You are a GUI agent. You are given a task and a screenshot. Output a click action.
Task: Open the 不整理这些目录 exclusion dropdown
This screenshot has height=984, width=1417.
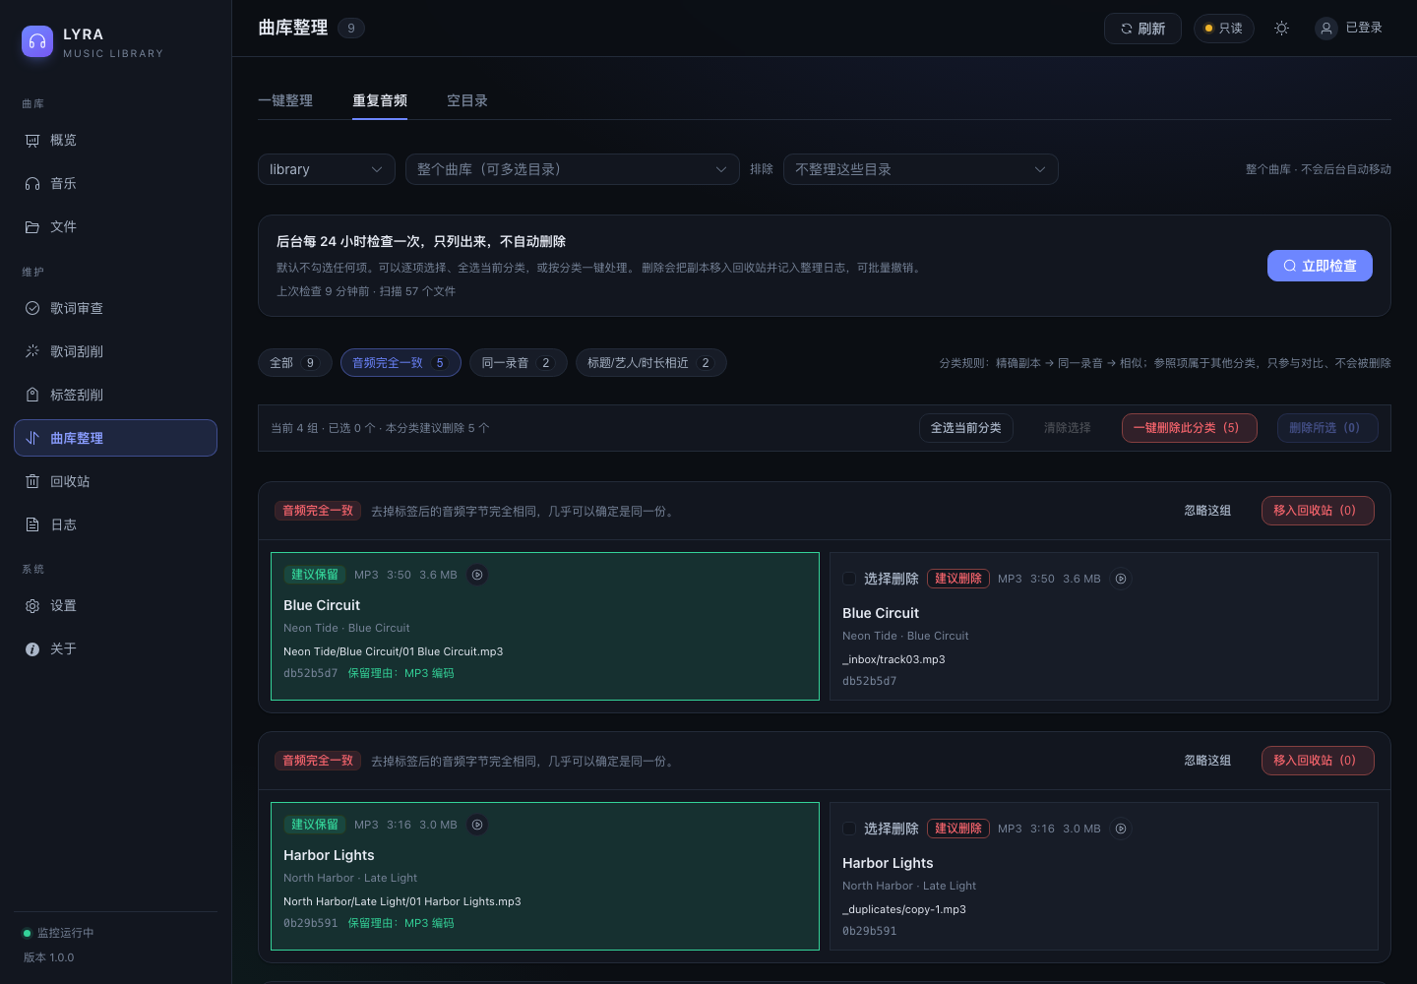920,169
